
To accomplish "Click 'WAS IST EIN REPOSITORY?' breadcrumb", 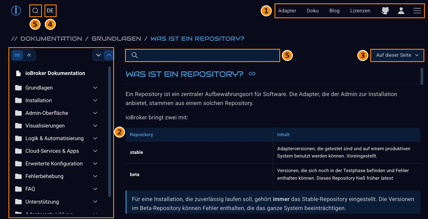I will (x=197, y=38).
